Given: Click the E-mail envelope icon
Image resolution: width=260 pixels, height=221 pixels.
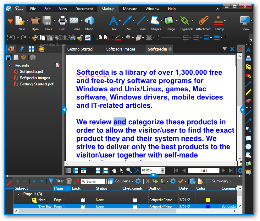Looking at the screenshot, I should pos(74,20).
